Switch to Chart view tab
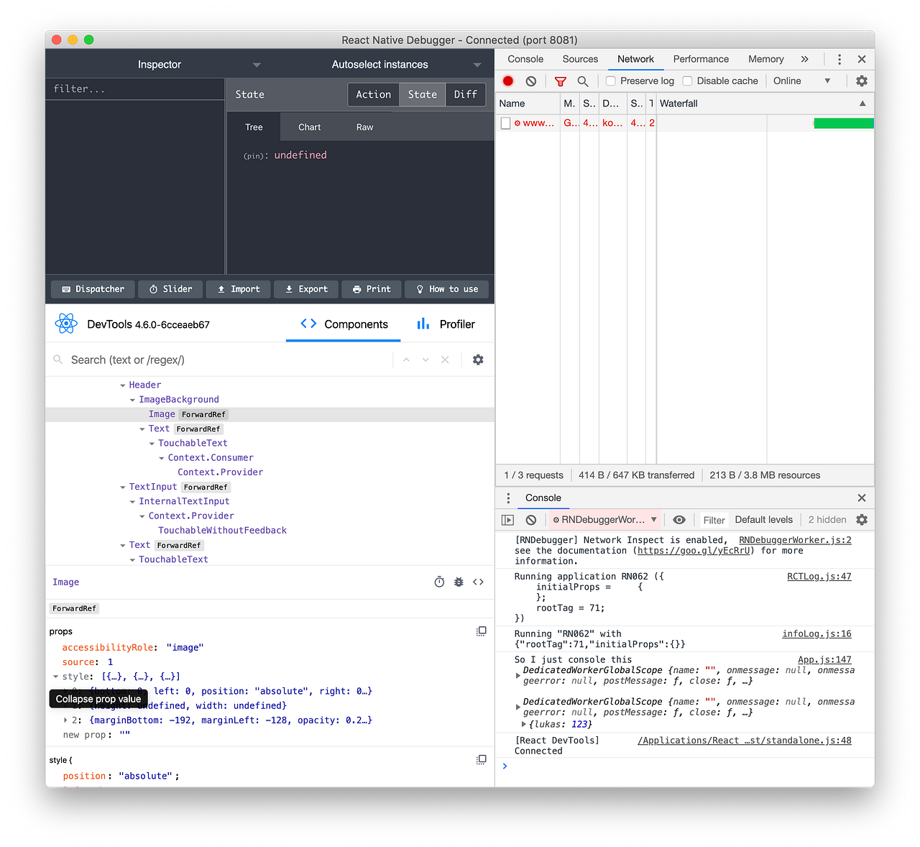This screenshot has height=847, width=920. tap(310, 127)
